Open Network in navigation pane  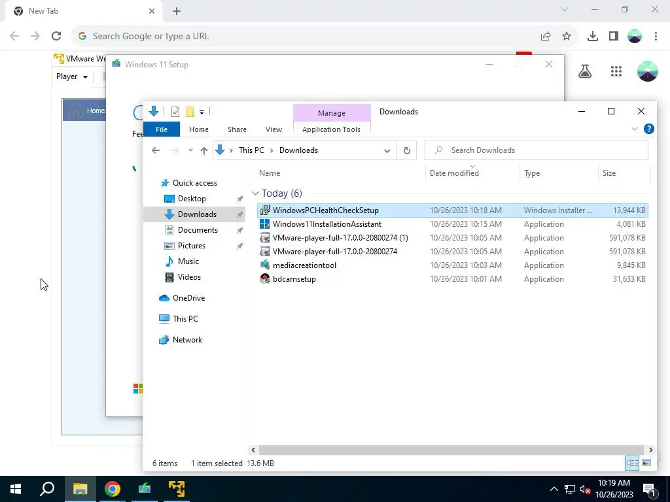[x=181, y=340]
